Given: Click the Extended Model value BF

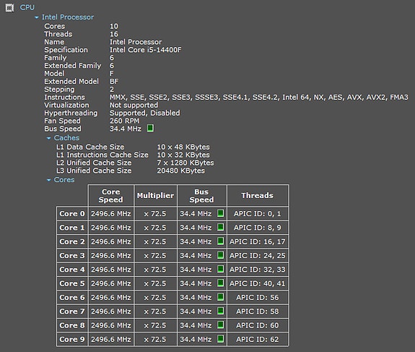Looking at the screenshot, I should click(114, 82).
